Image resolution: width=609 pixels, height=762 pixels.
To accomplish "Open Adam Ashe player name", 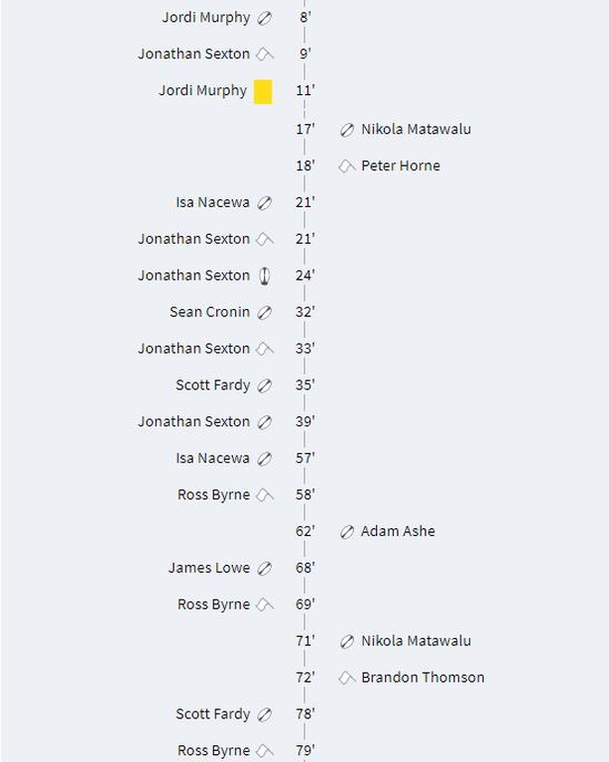I will pyautogui.click(x=398, y=531).
